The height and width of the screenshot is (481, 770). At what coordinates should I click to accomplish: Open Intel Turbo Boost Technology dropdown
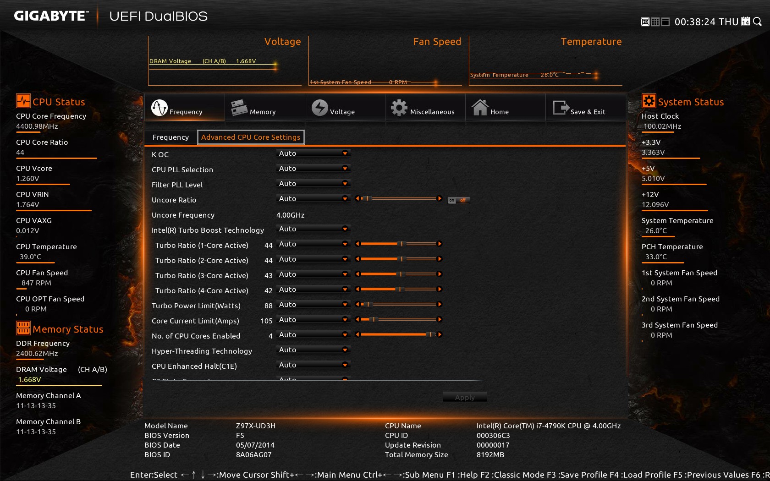coord(313,229)
